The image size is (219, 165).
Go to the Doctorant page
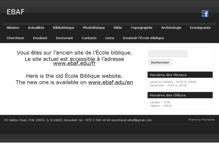pyautogui.click(x=64, y=38)
